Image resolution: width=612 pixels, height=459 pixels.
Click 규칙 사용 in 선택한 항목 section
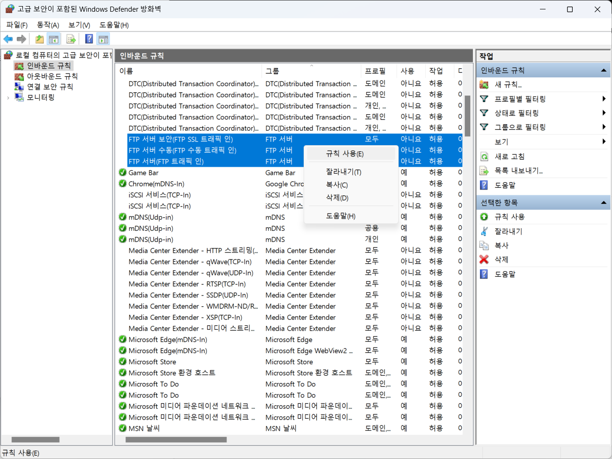coord(510,217)
